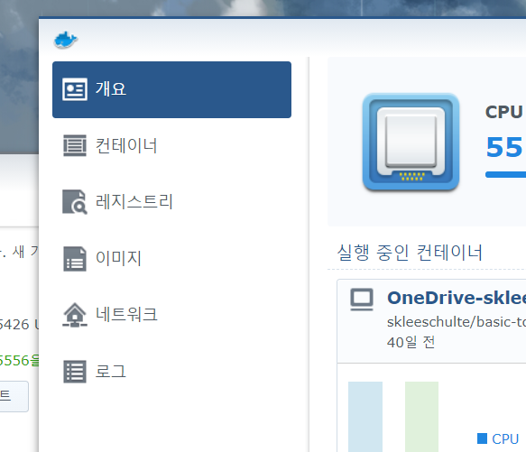Click the Docker whale logo icon
This screenshot has width=526, height=452.
coord(66,40)
